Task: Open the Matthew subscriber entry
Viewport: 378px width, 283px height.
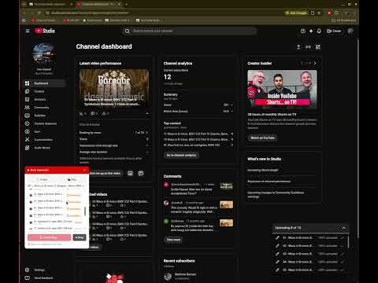Action: (180, 276)
